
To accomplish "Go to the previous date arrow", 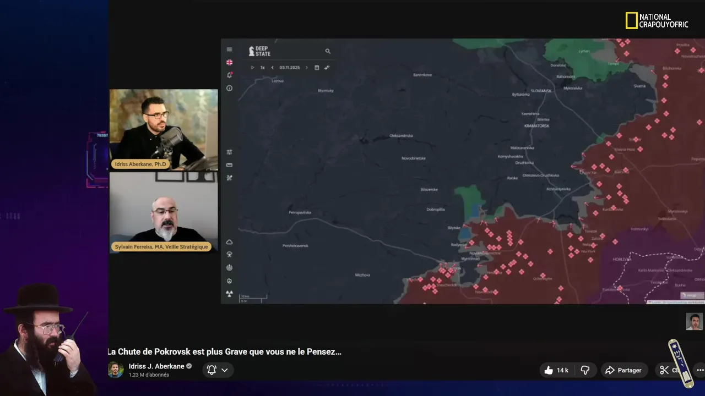I will pos(272,68).
